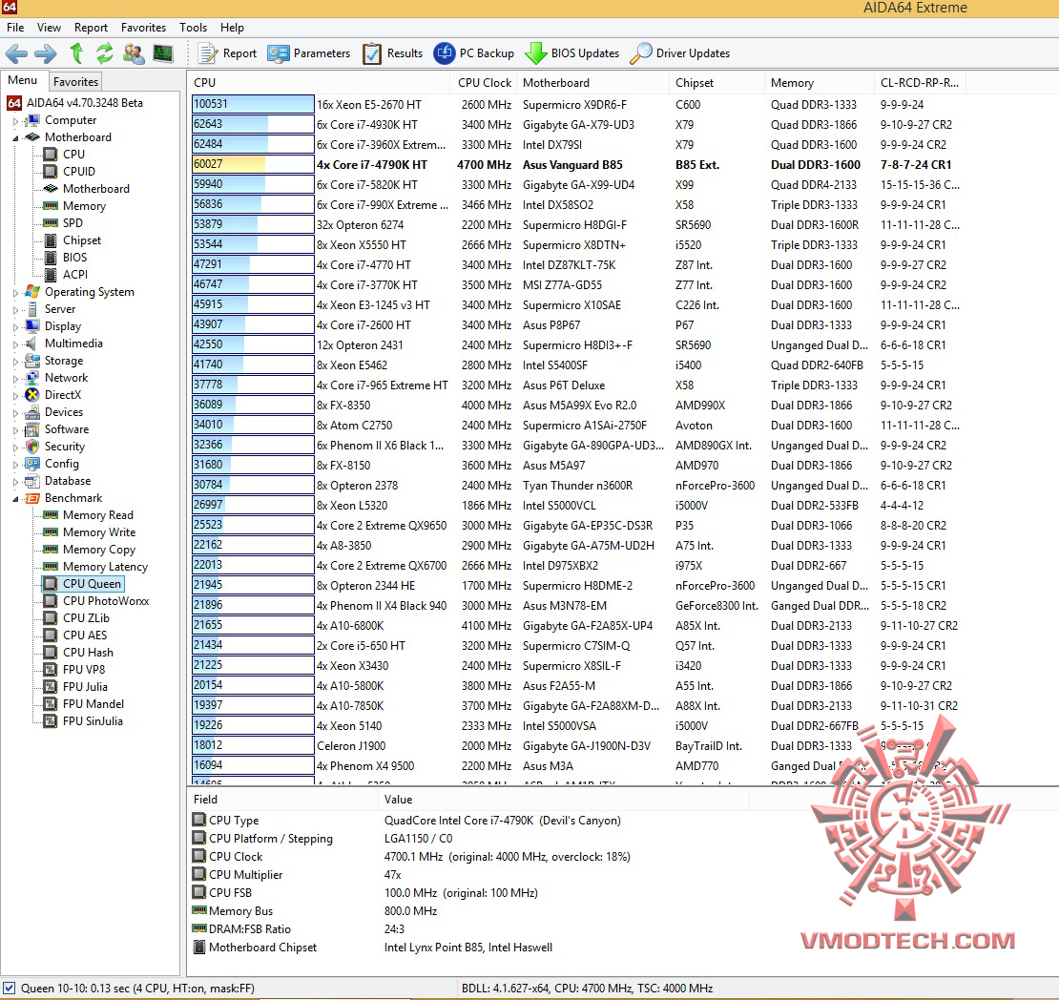Open the Favorites menu
1059x1000 pixels.
tap(144, 28)
